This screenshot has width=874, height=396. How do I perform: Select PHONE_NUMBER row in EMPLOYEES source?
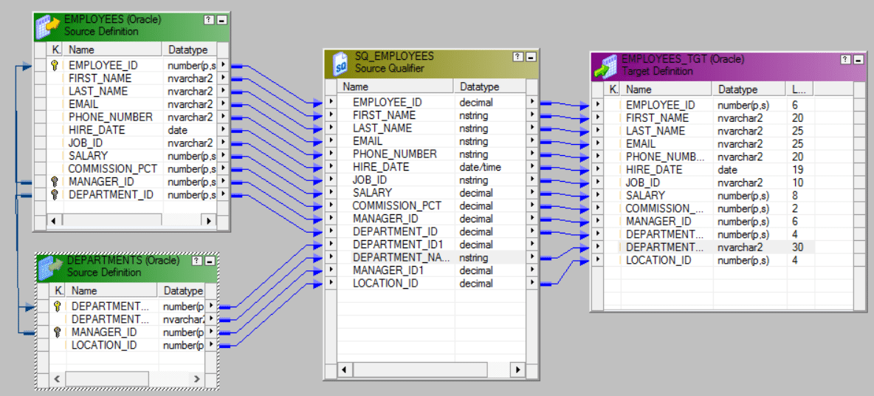[x=133, y=117]
